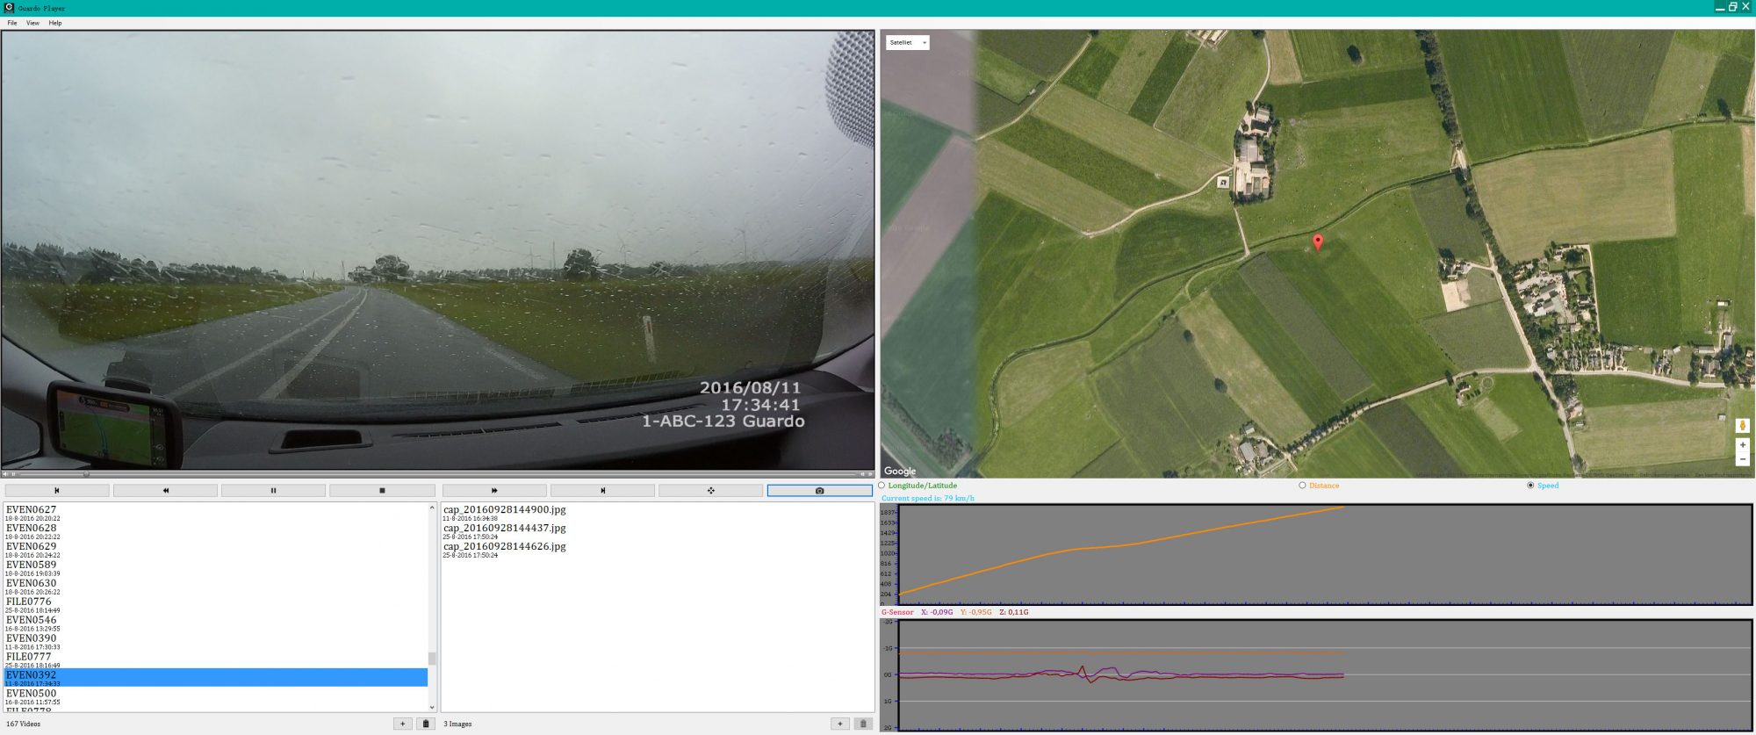The width and height of the screenshot is (1756, 735).
Task: Jump to previous video button
Action: pos(57,491)
